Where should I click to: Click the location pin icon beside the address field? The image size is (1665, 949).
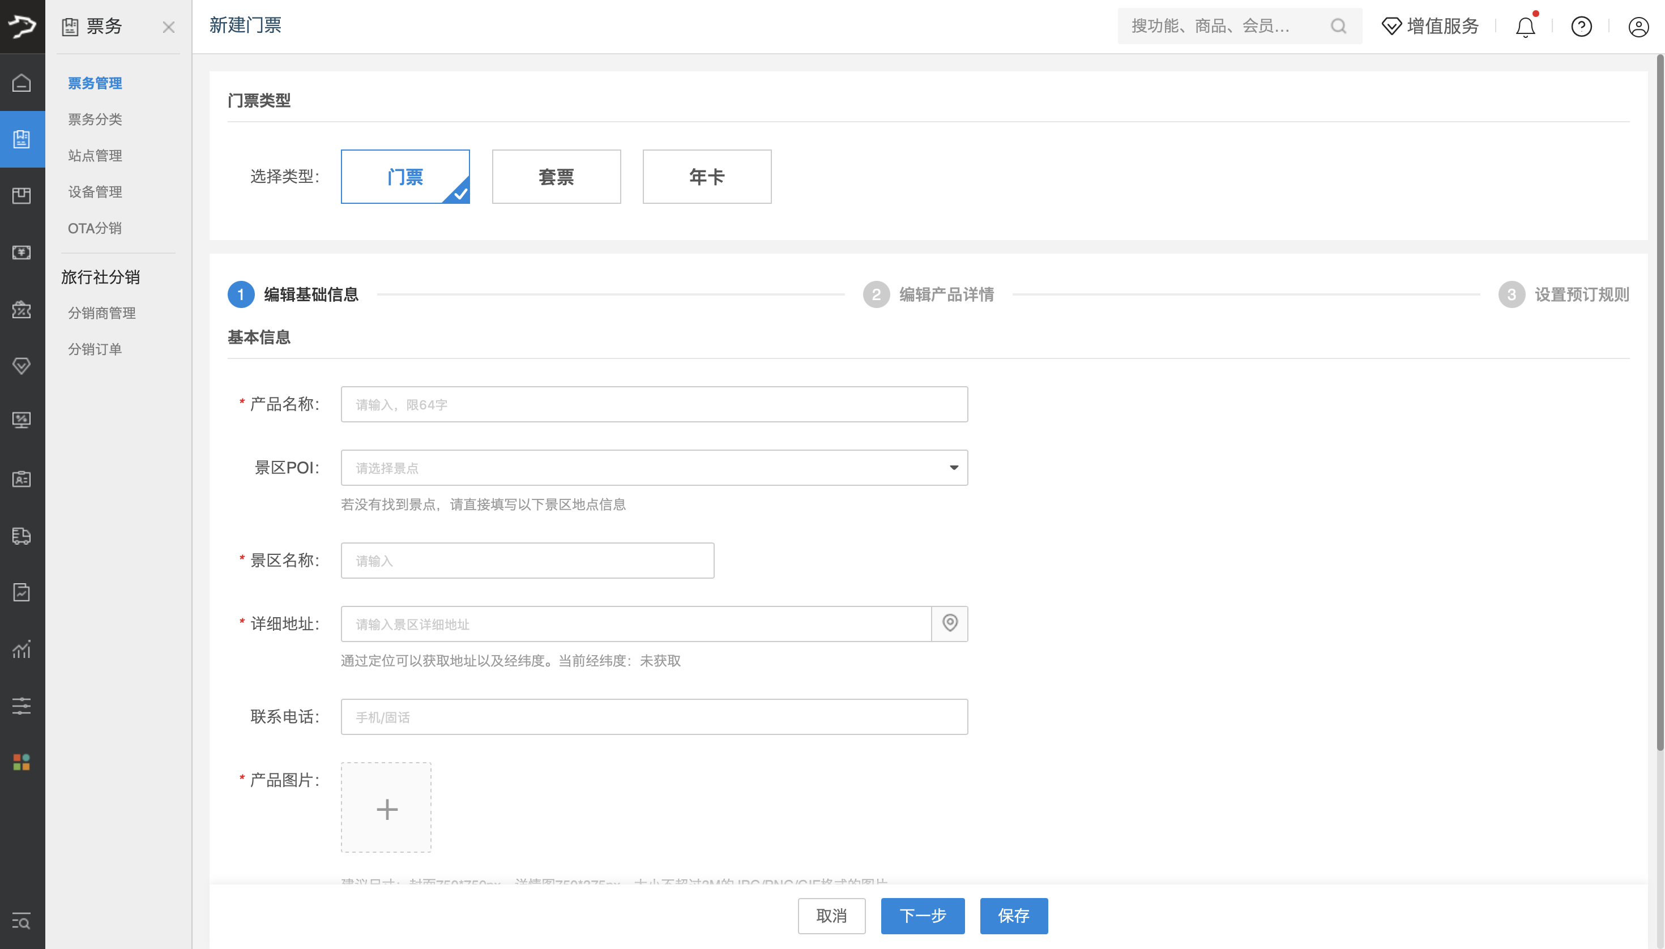point(949,623)
